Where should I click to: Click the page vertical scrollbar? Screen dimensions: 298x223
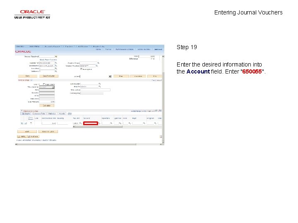click(x=163, y=100)
